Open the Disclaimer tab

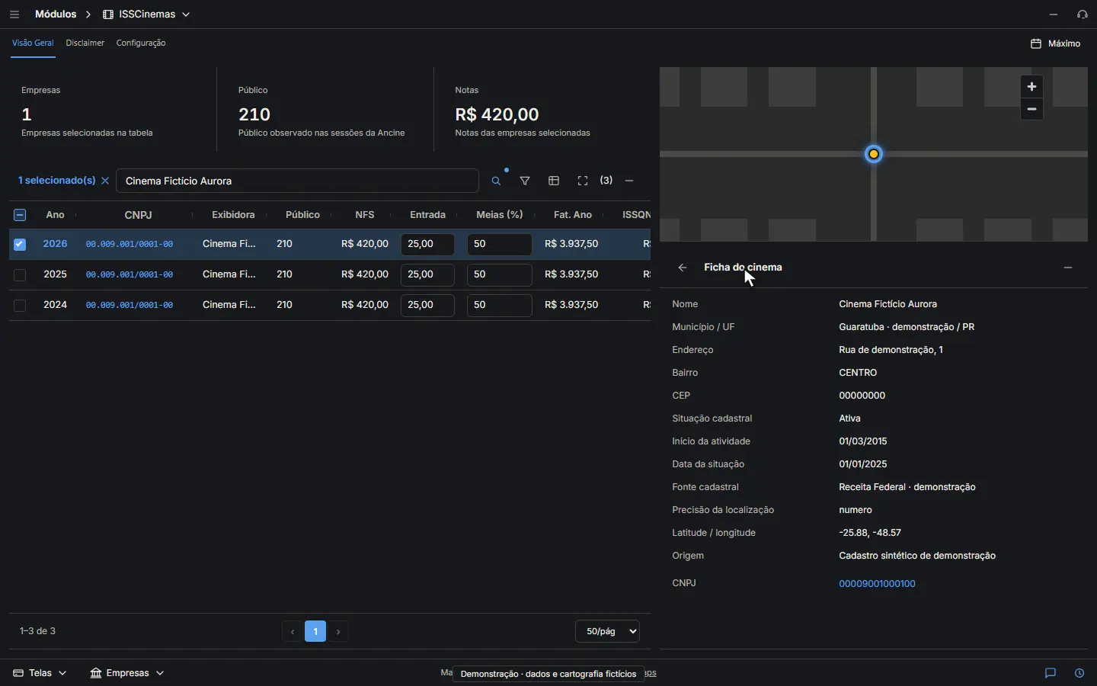click(85, 43)
